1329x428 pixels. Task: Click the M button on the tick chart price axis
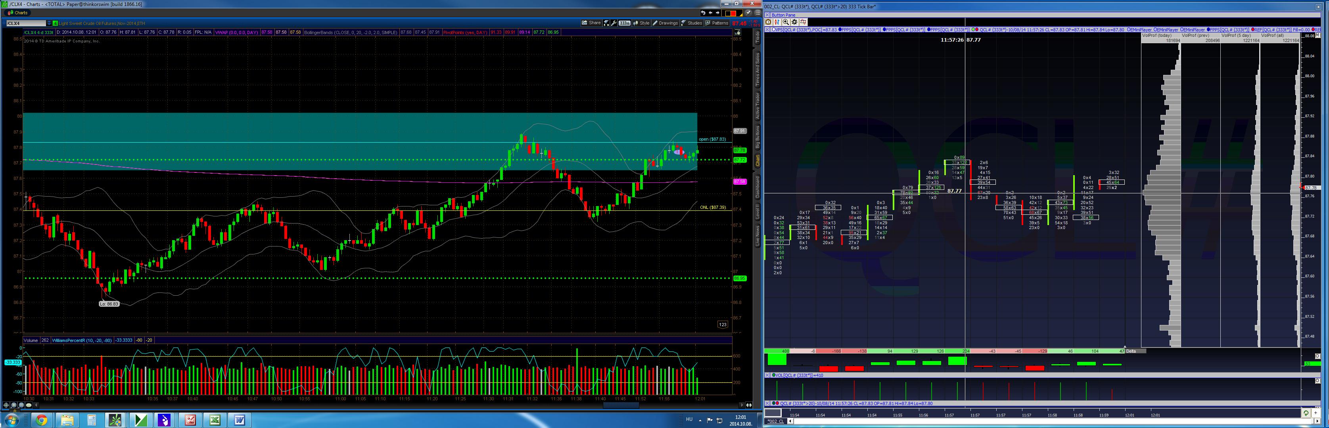[1317, 36]
